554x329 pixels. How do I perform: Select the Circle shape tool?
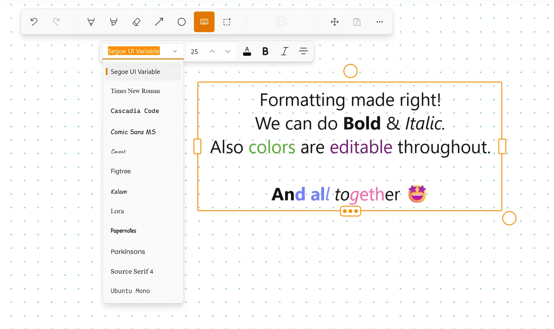[x=182, y=22]
